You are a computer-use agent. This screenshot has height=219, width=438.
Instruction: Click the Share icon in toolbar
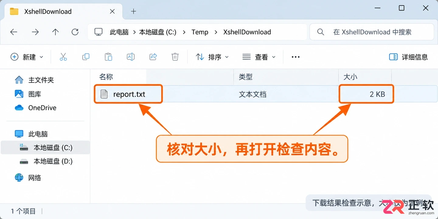[x=153, y=57]
